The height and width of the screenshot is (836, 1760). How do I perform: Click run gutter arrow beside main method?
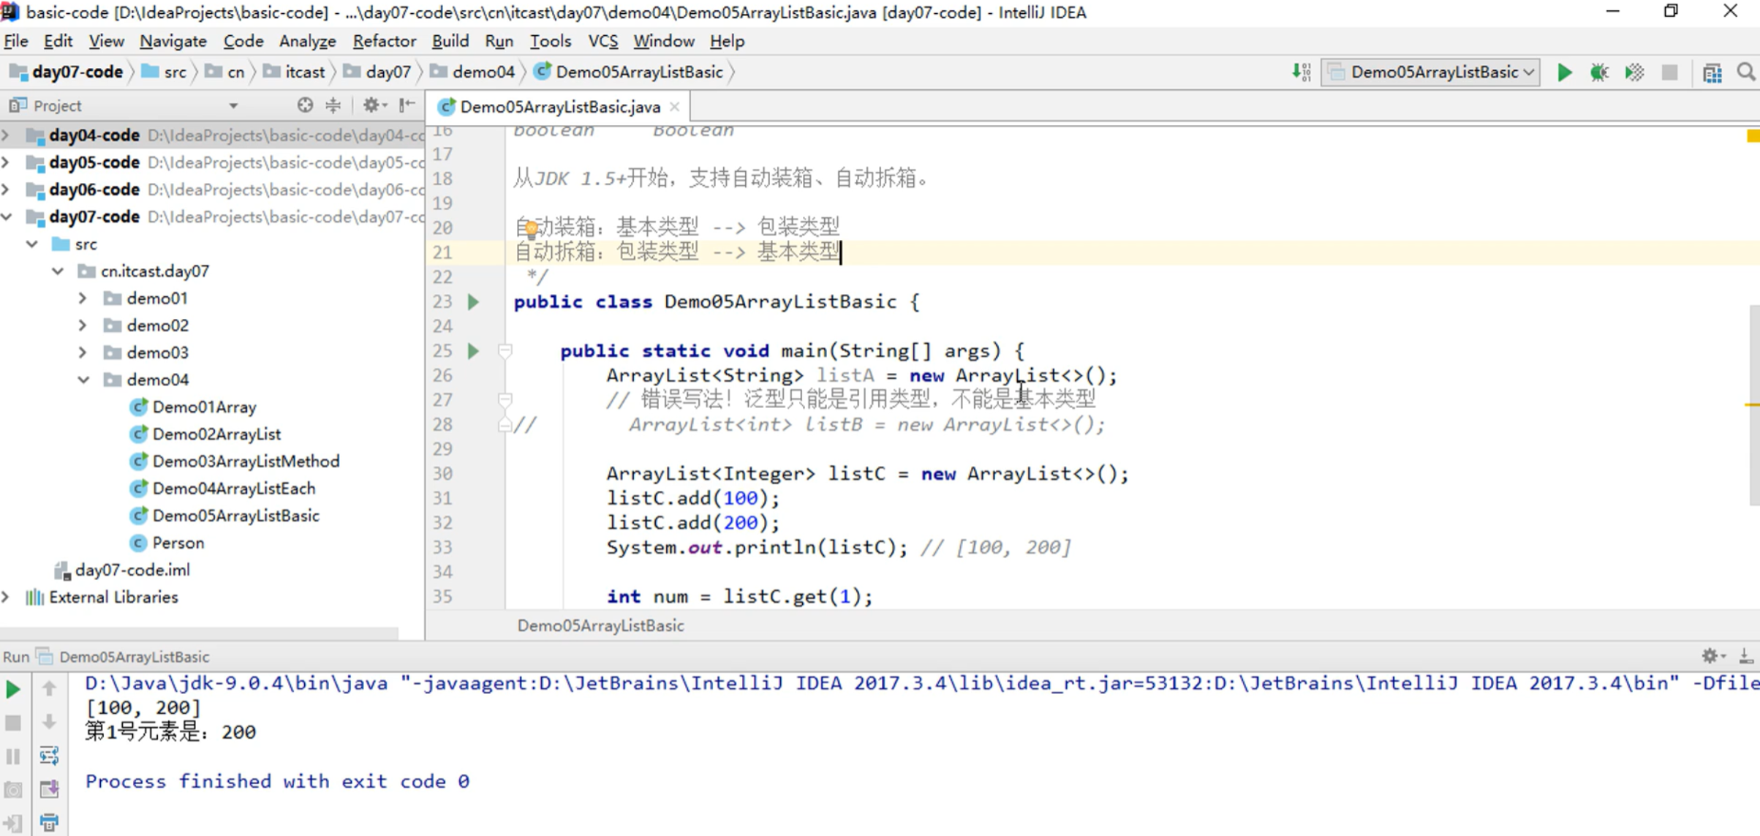473,351
